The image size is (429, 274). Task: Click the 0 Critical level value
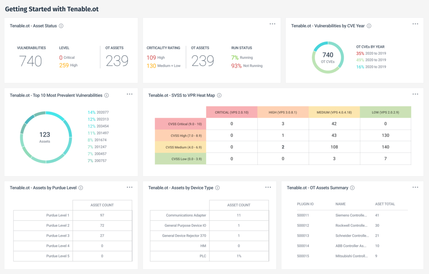(x=67, y=57)
